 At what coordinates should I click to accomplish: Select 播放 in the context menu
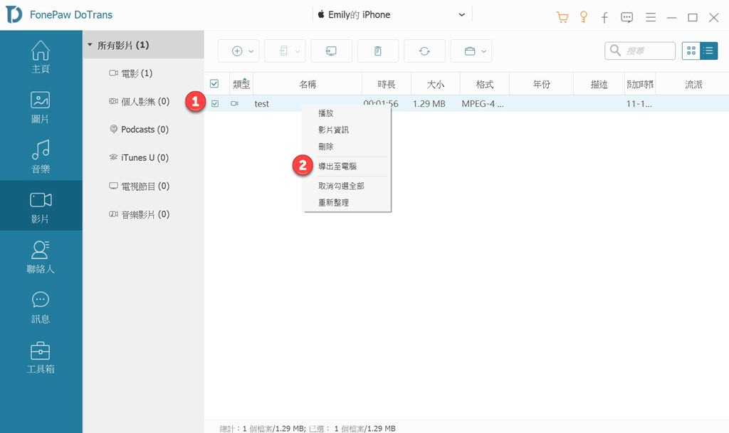pos(327,113)
